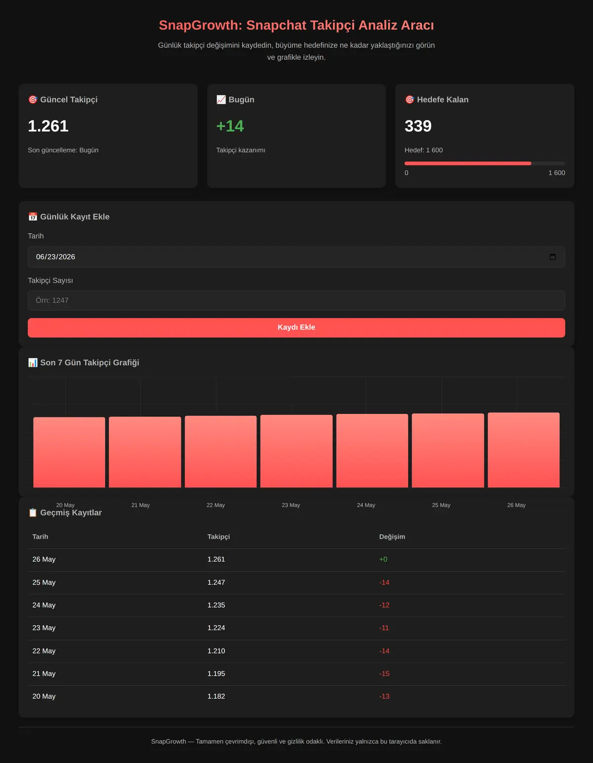Click the 1.247 follower count cell
593x763 pixels.
[216, 583]
